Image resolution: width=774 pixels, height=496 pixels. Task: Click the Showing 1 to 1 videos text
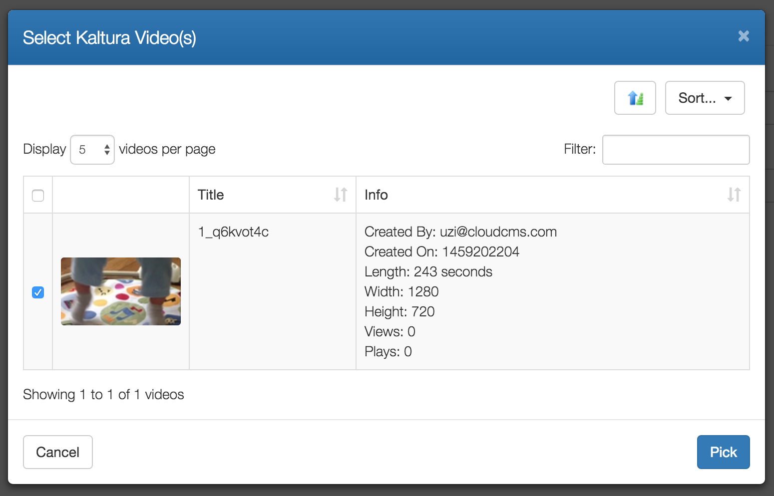tap(103, 395)
